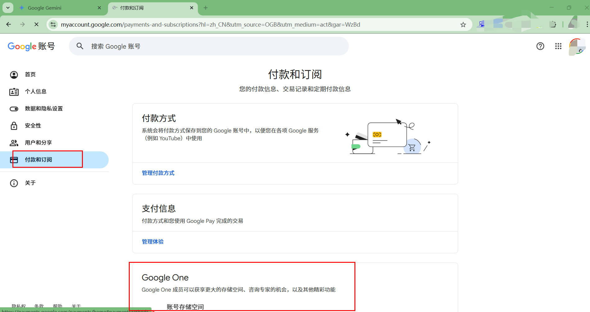Click the 帮助 footer link

pos(57,306)
